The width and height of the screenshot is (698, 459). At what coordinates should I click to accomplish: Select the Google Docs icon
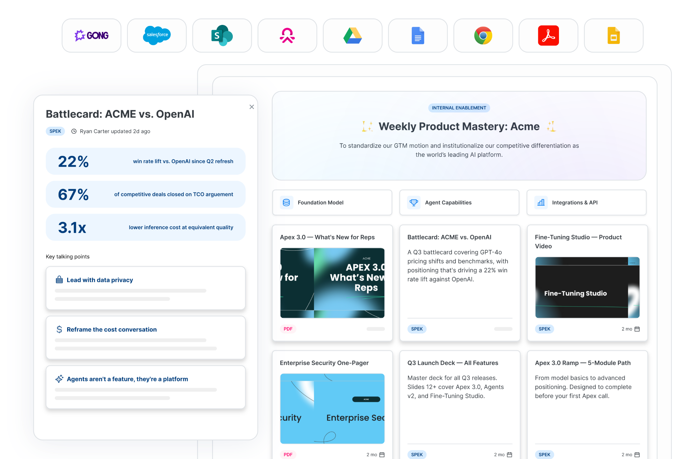coord(418,35)
